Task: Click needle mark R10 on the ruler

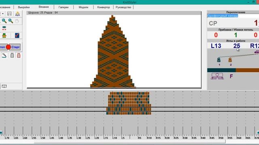Action: pyautogui.click(x=149, y=138)
